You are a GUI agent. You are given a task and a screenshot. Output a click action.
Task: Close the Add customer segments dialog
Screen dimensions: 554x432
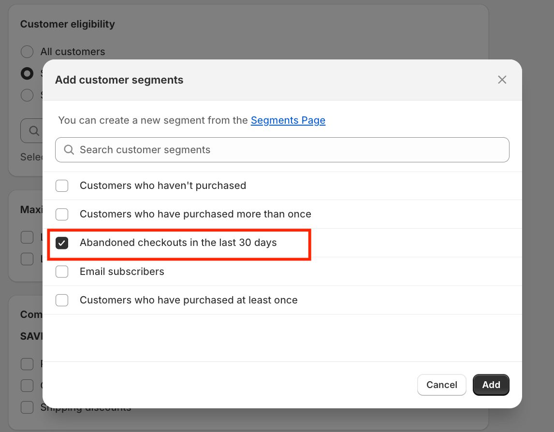coord(502,80)
